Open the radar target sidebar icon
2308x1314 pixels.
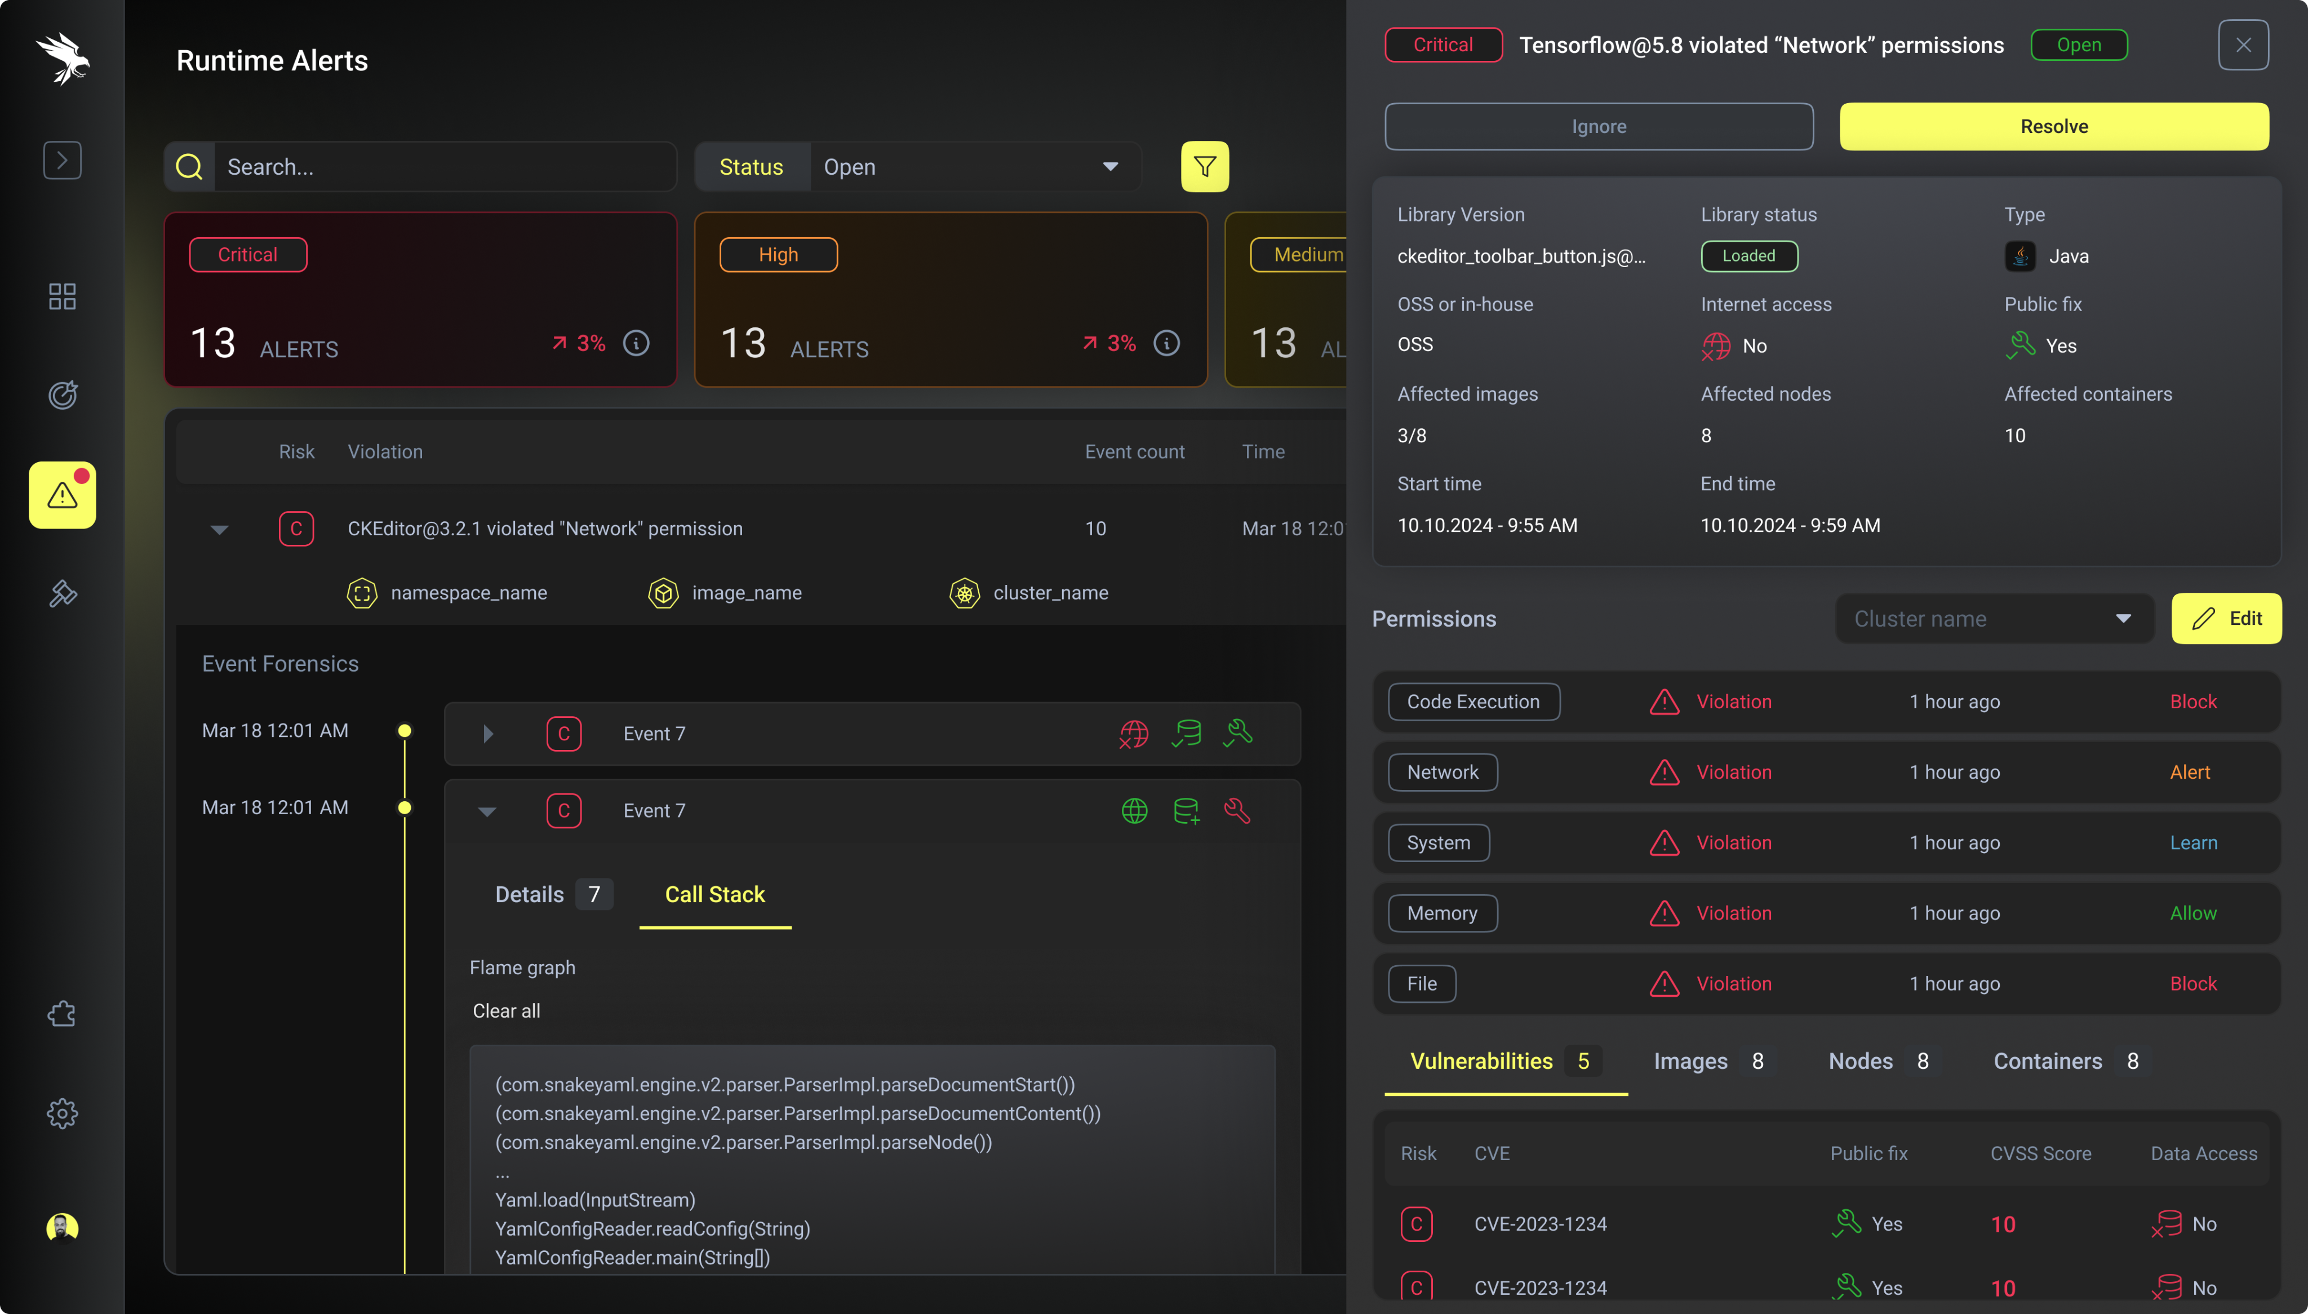(62, 394)
